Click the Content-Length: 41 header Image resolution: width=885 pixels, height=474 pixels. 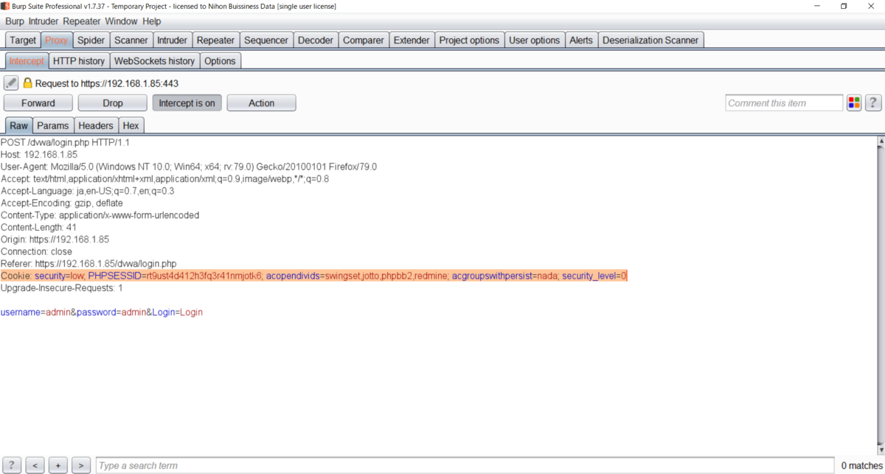click(38, 227)
